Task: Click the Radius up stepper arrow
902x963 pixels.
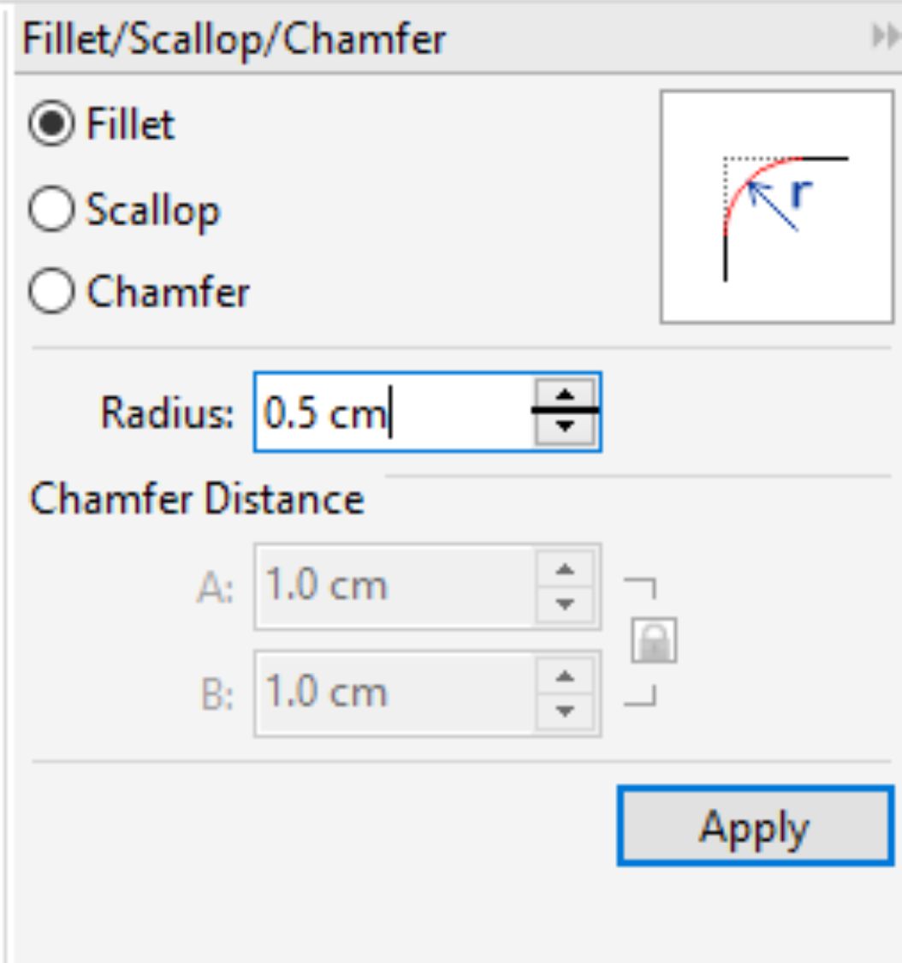Action: click(565, 392)
